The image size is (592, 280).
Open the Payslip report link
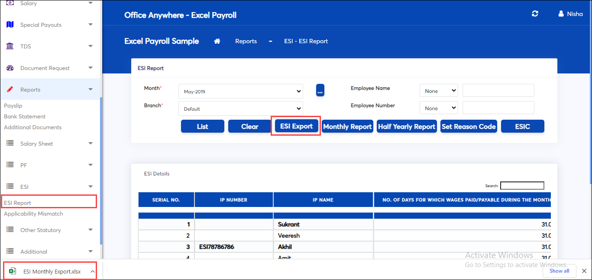point(13,105)
